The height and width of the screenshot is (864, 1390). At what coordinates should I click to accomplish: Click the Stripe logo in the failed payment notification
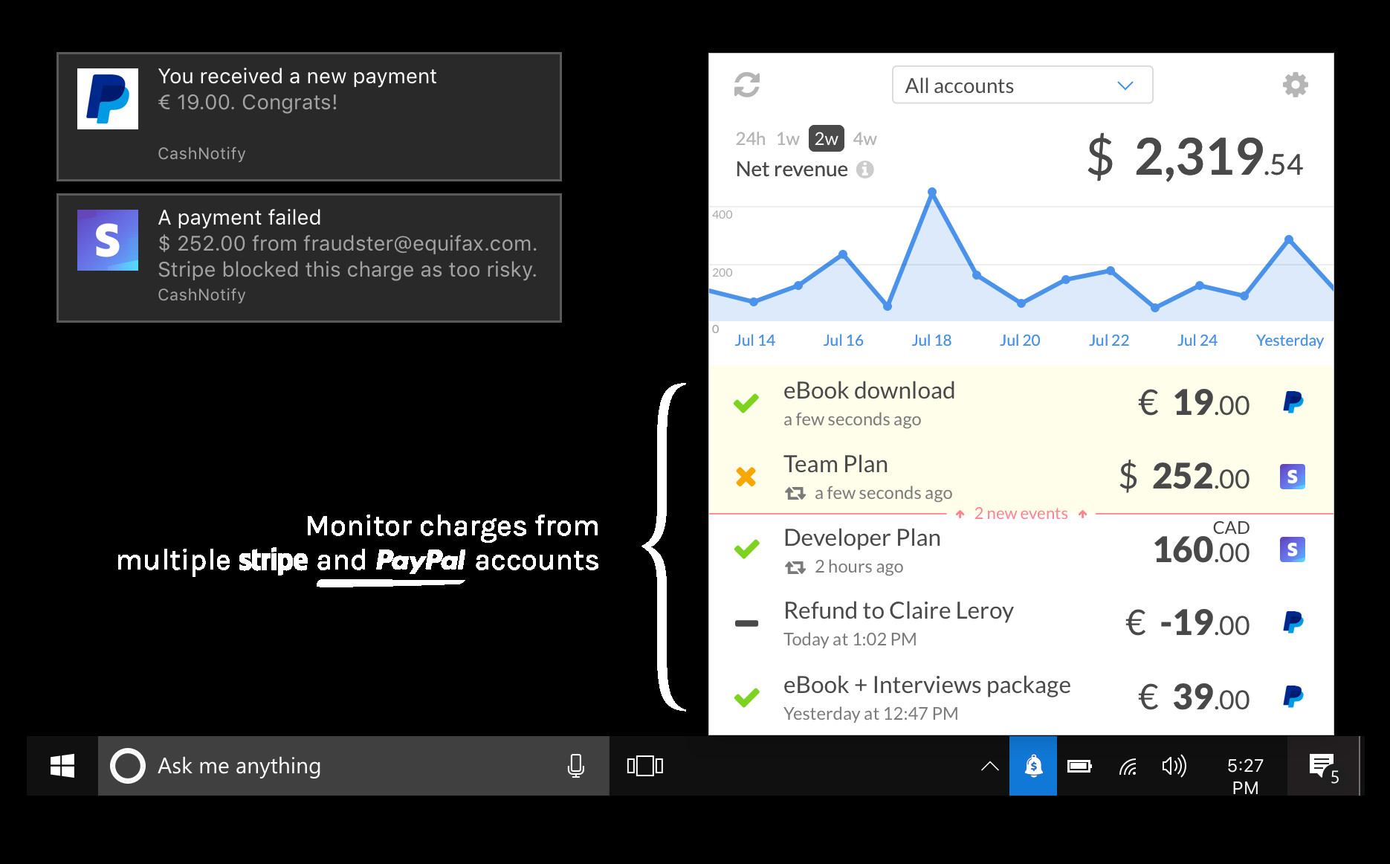pos(108,240)
